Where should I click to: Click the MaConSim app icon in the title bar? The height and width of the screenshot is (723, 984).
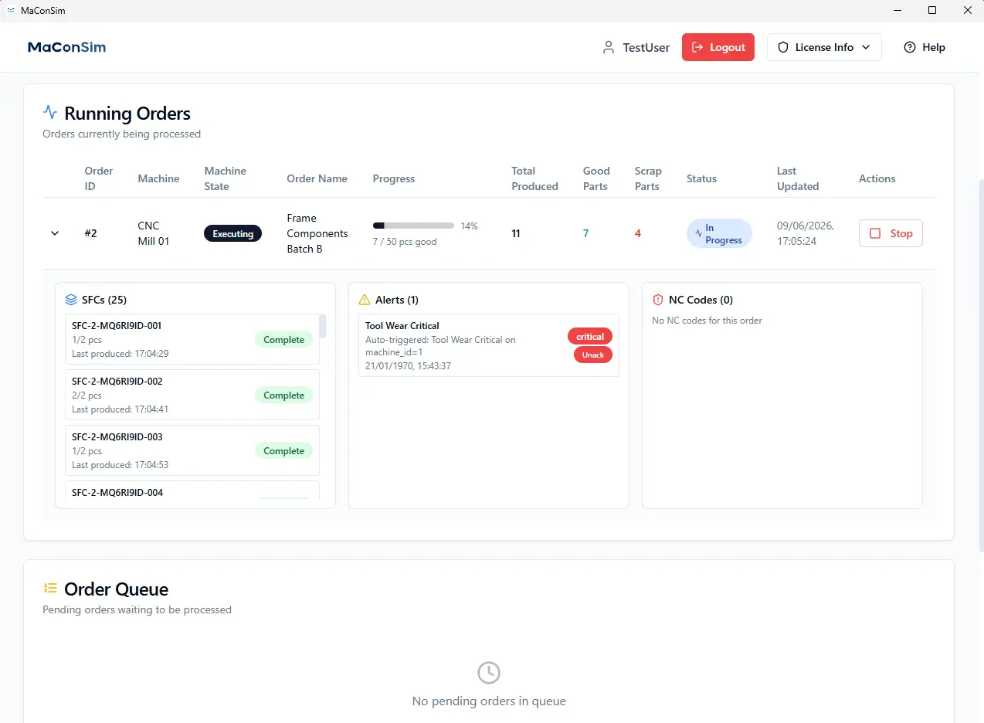tap(11, 10)
